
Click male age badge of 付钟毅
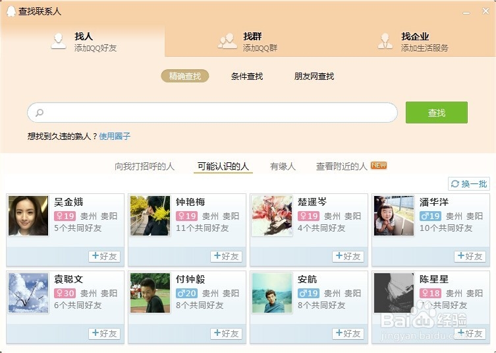point(186,294)
